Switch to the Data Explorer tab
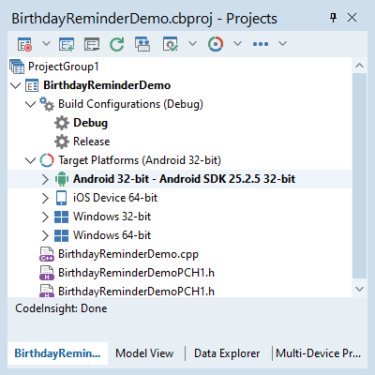Image resolution: width=375 pixels, height=375 pixels. [x=227, y=353]
